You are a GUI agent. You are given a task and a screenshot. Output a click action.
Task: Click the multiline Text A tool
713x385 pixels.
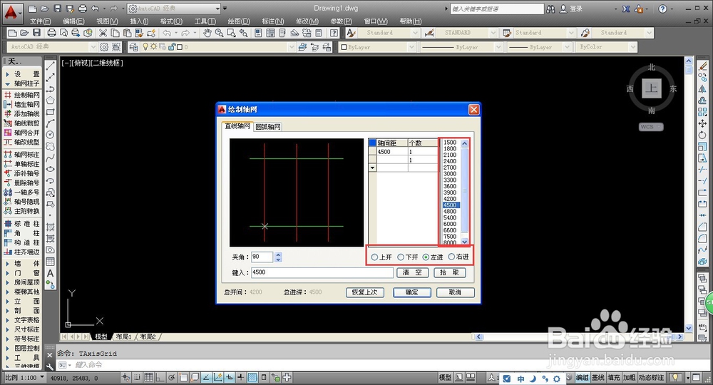pyautogui.click(x=51, y=273)
